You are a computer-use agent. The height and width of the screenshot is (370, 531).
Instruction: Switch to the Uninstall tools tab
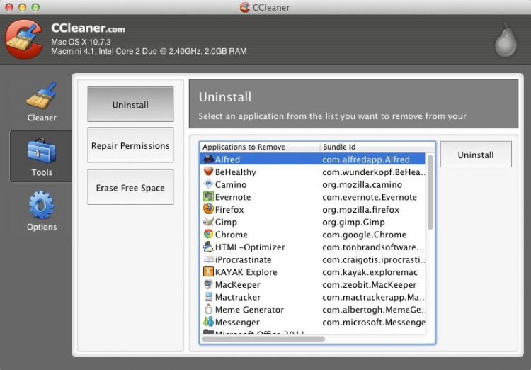tap(130, 105)
